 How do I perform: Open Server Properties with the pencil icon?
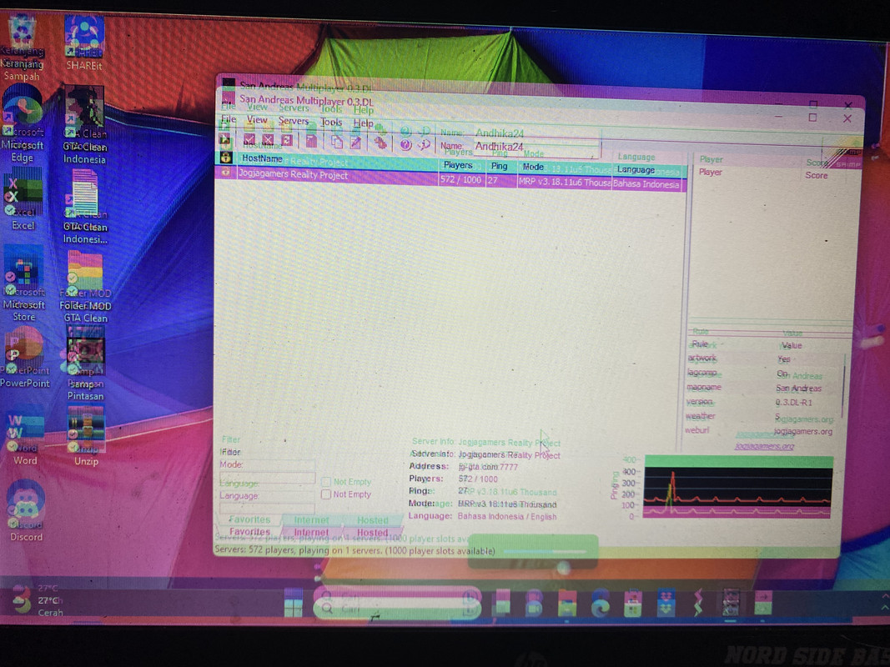click(x=356, y=142)
